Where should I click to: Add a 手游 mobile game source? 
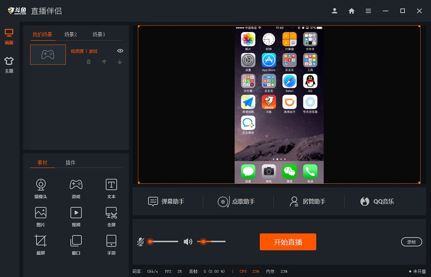[x=111, y=245]
